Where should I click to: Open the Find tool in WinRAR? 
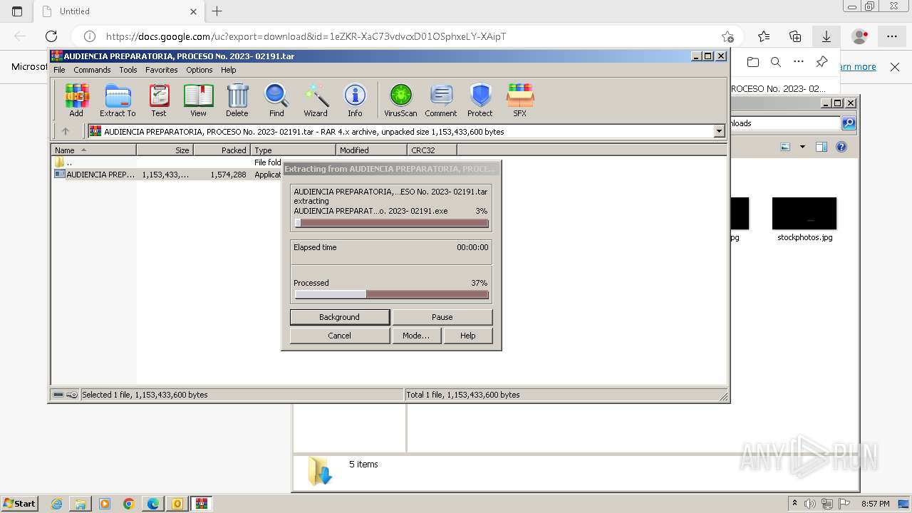point(276,100)
